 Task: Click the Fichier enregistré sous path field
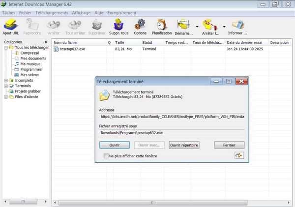pos(172,133)
